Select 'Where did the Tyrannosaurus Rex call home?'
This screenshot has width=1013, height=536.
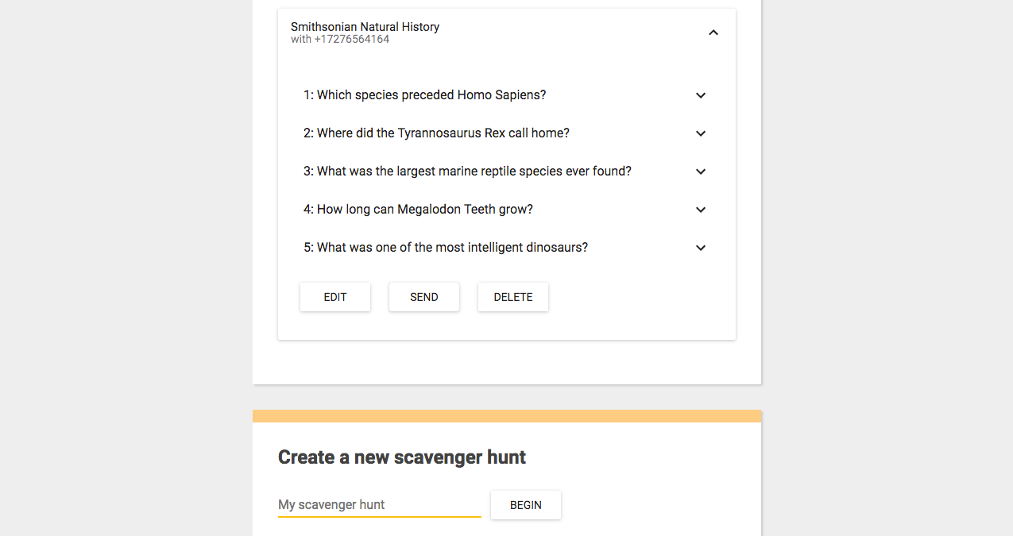443,133
